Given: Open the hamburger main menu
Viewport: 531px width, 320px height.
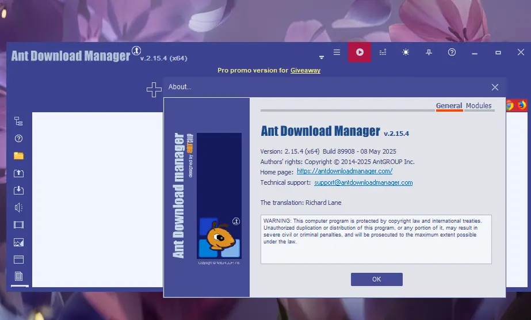Looking at the screenshot, I should (337, 52).
